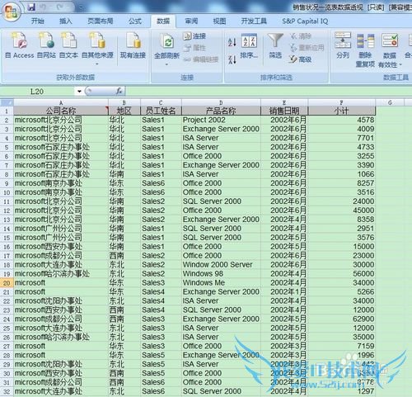
Task: Click the 连接 connections button
Action: (x=194, y=36)
